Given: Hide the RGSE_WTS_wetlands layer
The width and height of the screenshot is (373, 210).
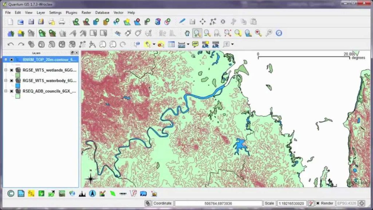Looking at the screenshot, I should tap(12, 70).
